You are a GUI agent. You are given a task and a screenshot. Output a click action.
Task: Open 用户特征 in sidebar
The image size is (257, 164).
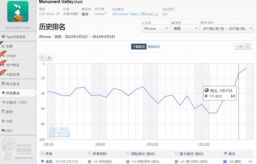pos(18,65)
